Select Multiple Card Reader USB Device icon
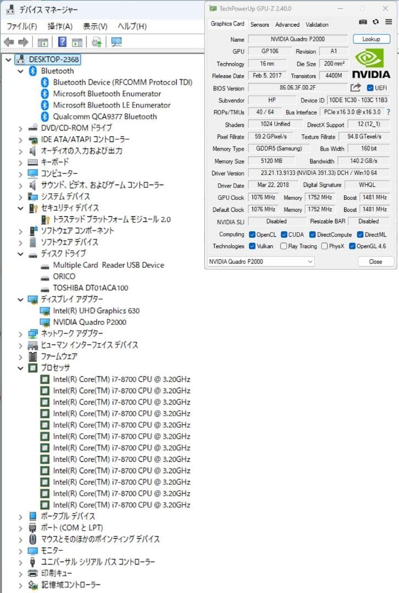 [x=45, y=266]
